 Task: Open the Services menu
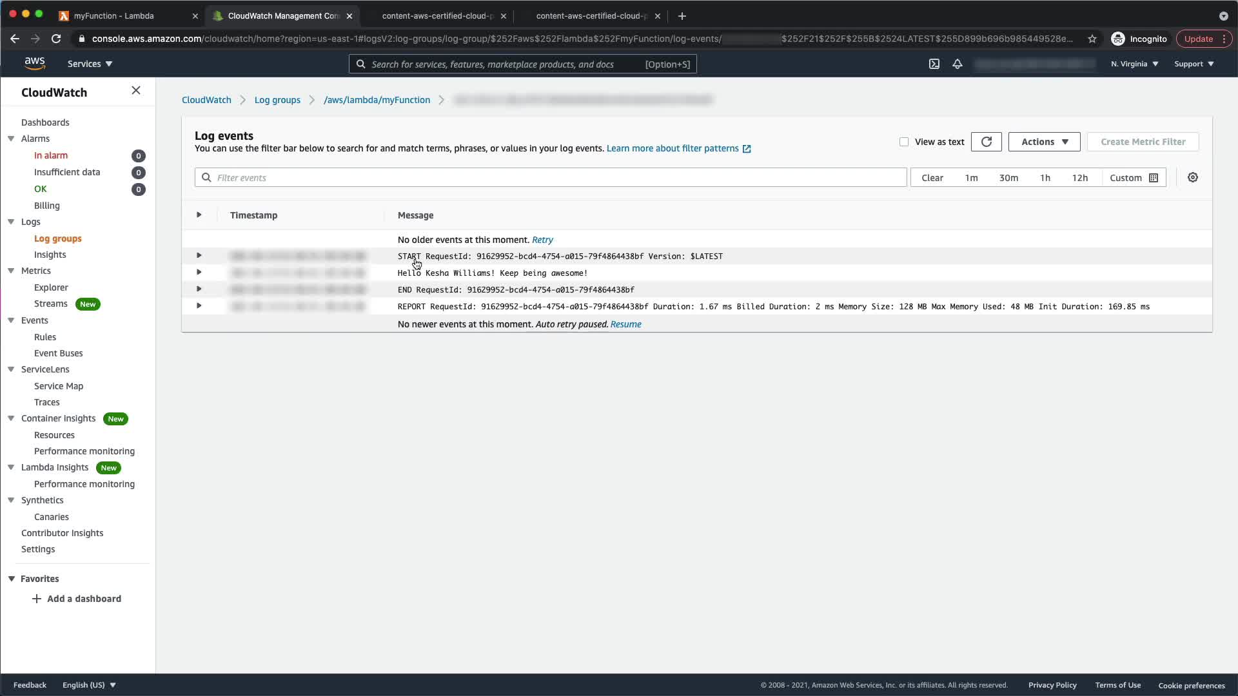(90, 64)
